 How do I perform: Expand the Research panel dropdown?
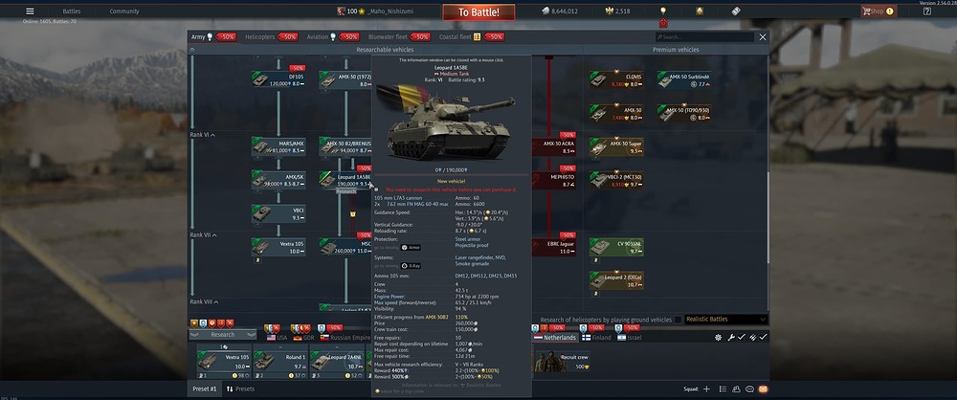[x=223, y=335]
